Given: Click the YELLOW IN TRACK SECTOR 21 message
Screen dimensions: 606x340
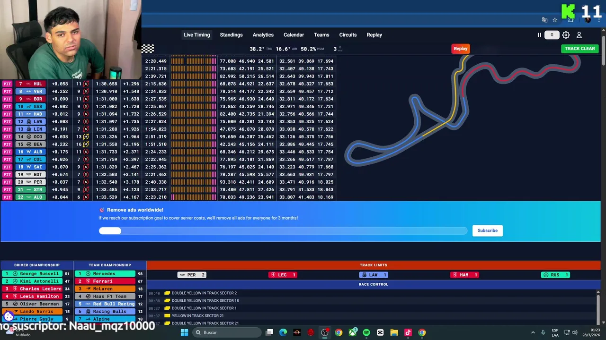Looking at the screenshot, I should click(x=197, y=316).
